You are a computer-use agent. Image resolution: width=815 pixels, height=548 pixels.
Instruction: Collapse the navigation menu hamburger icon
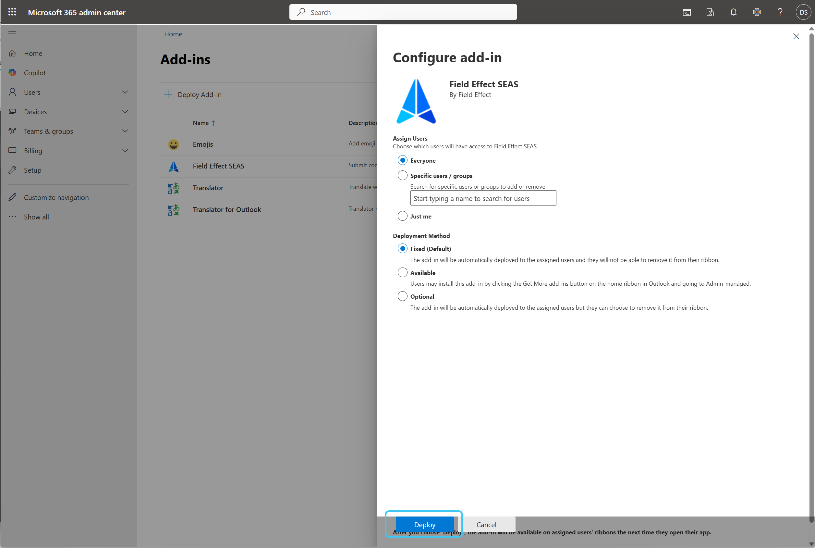12,33
